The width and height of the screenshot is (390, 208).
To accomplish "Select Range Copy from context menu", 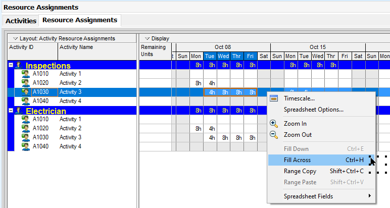I will point(300,171).
